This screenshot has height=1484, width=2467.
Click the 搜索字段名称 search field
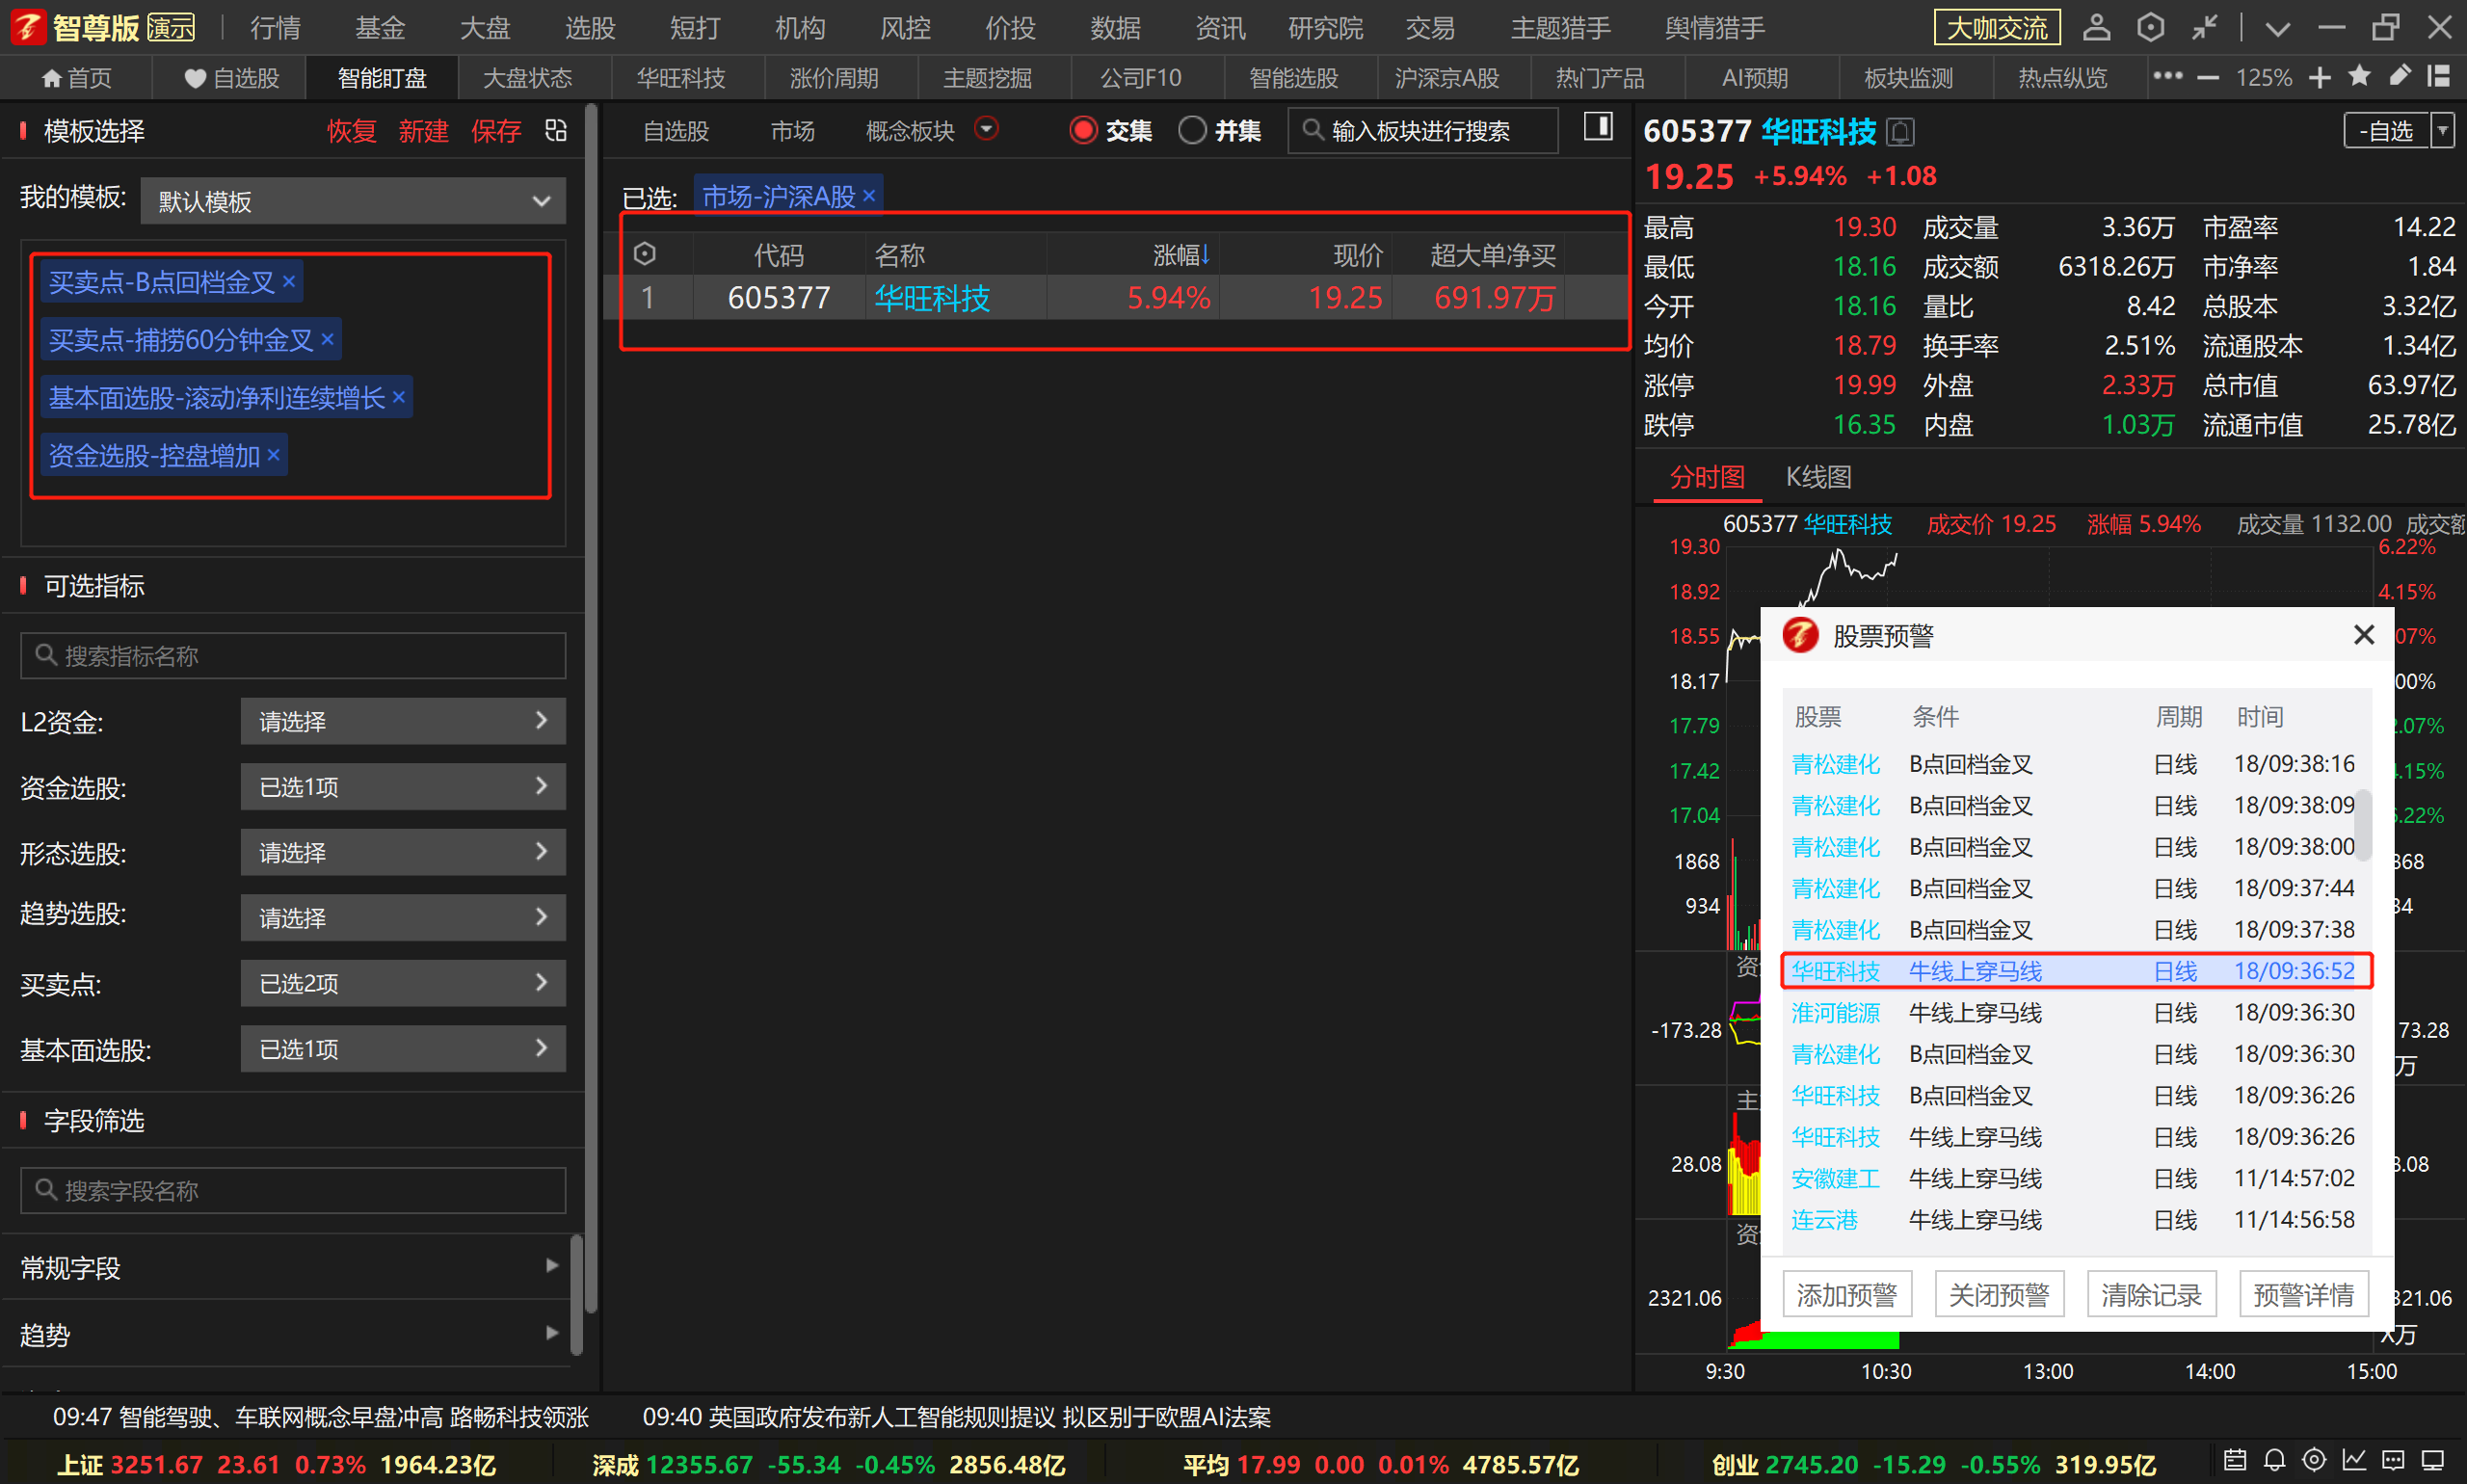coord(293,1190)
